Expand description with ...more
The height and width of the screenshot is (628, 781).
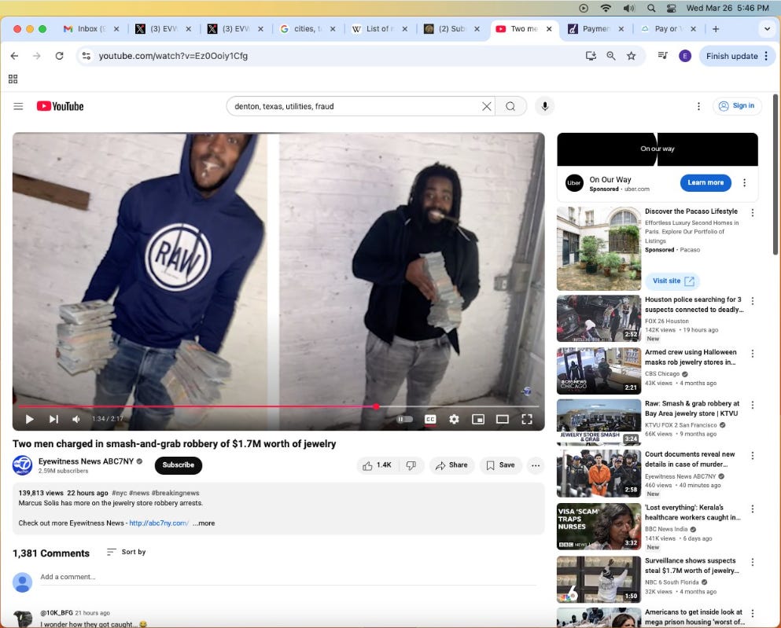click(204, 523)
